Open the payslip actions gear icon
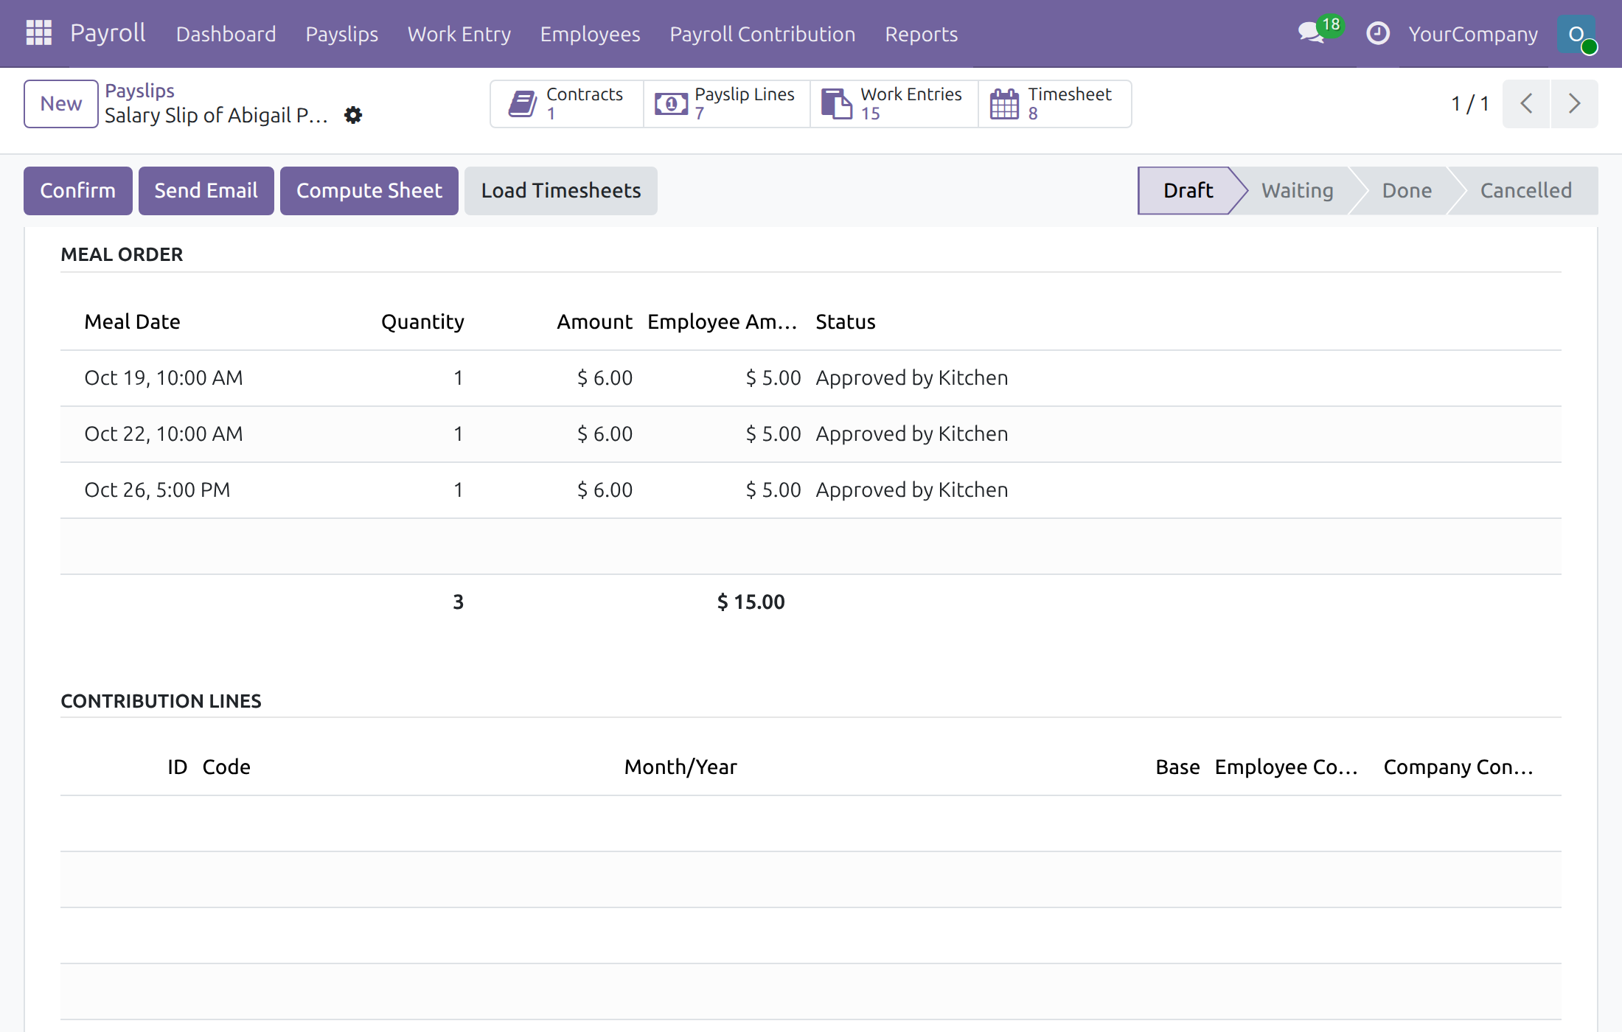 (353, 115)
